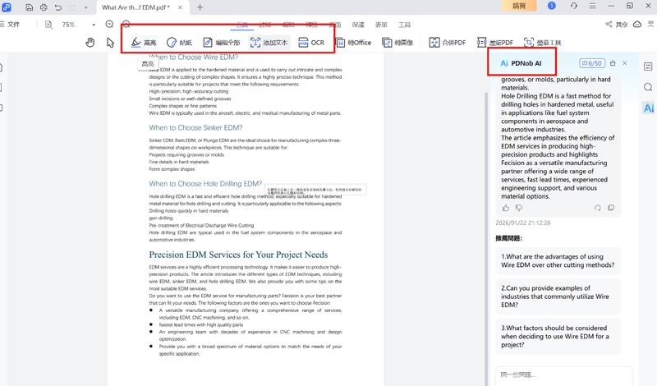Viewport: 657px width, 386px height.
Task: Select the suggested question about Wire EDM advantages
Action: coord(558,261)
